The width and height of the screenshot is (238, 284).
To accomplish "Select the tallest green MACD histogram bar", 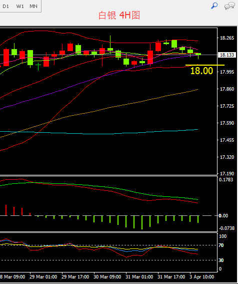I will (142, 222).
